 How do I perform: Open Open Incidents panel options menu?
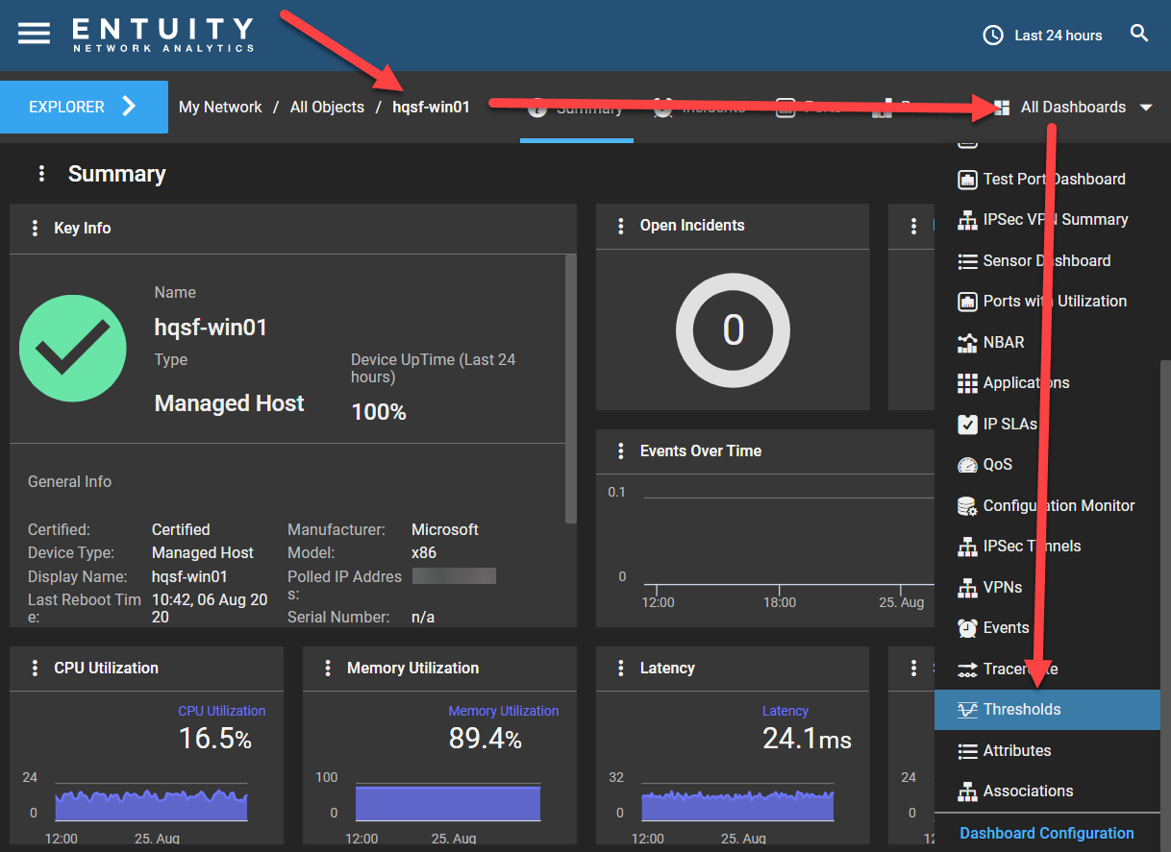coord(621,226)
